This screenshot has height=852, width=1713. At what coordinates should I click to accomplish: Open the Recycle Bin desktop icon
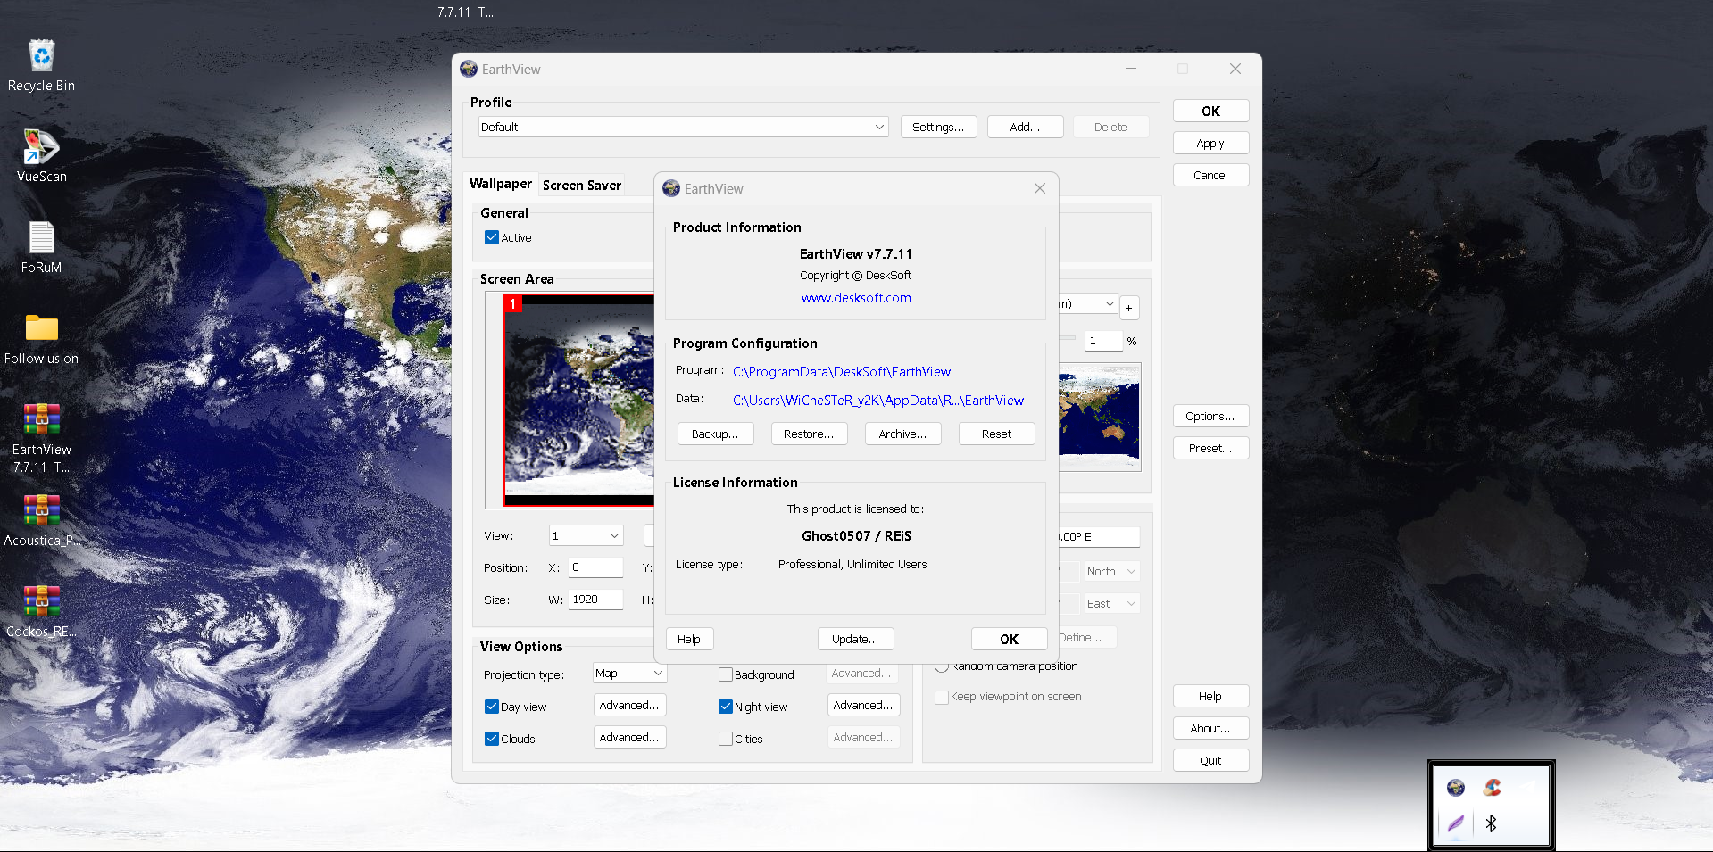click(x=41, y=66)
